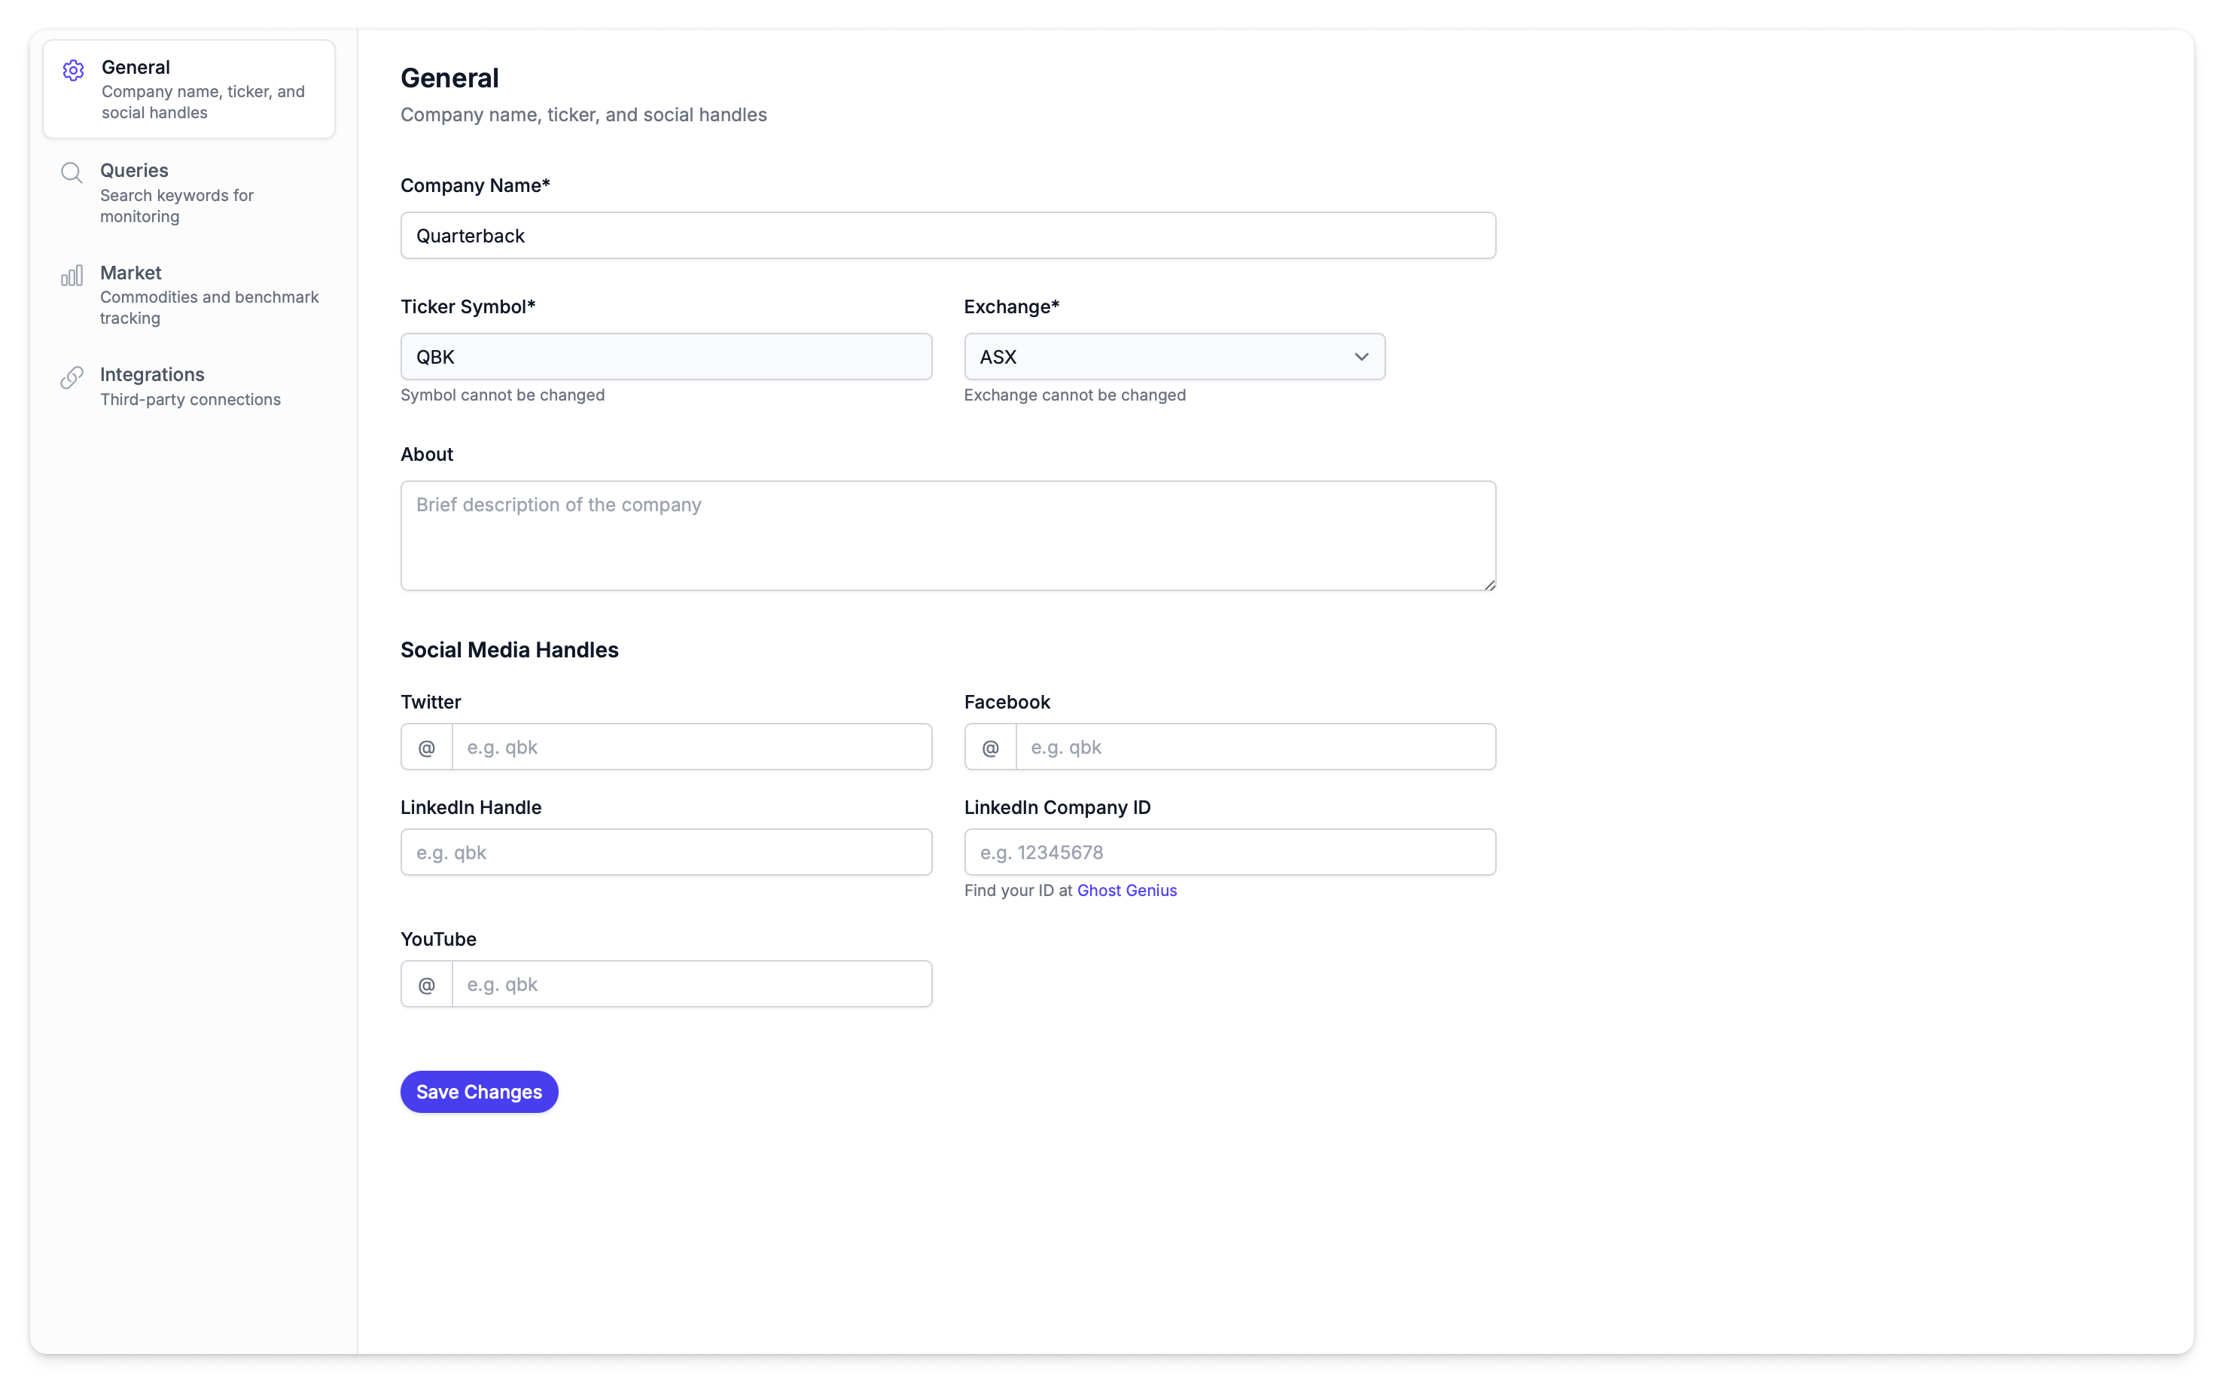Click the LinkedIn Company ID input
Screen dimensions: 2224x1384
coord(1229,852)
